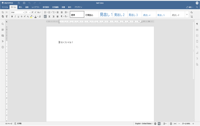This screenshot has height=126, width=200.
Task: Open the ファイル tab
Action: 5,7
